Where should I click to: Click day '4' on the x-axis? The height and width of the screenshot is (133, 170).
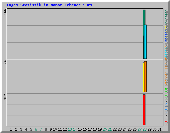tap(26, 129)
